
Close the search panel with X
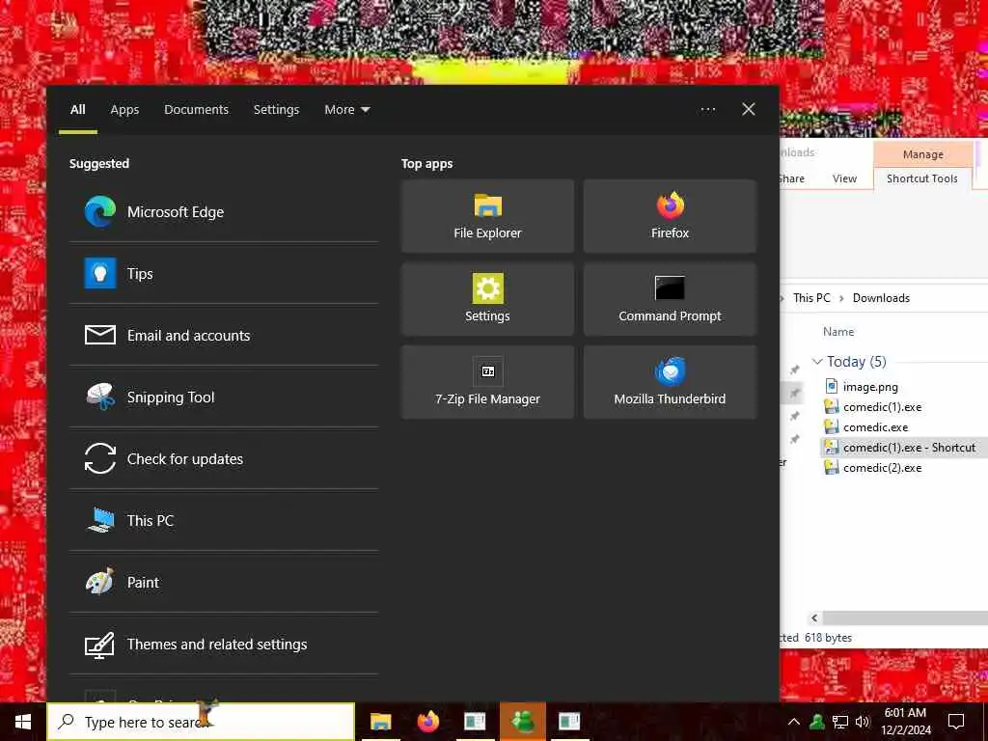tap(749, 110)
